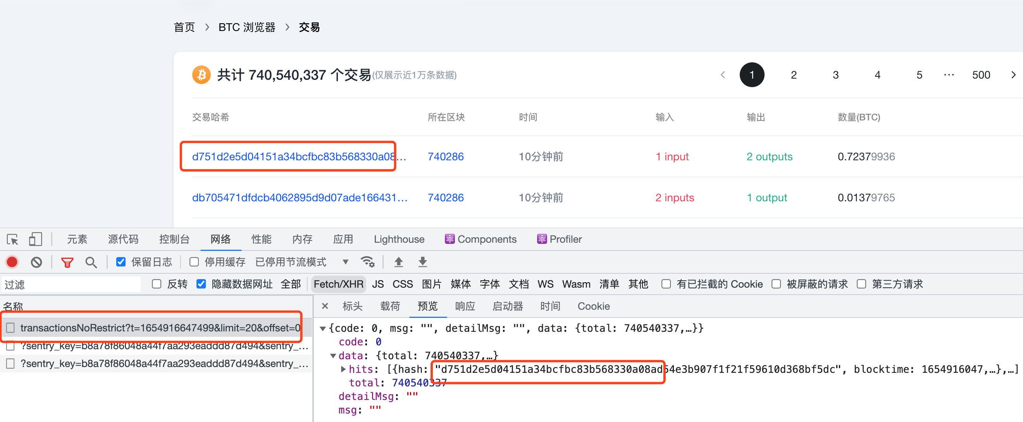Enable the blocked cookies checkbox
The height and width of the screenshot is (422, 1023).
pyautogui.click(x=666, y=284)
